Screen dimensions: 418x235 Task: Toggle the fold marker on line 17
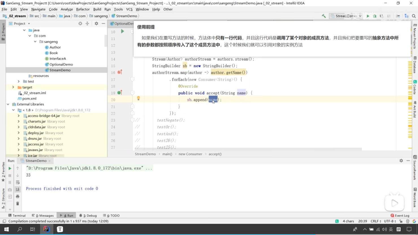(132, 80)
